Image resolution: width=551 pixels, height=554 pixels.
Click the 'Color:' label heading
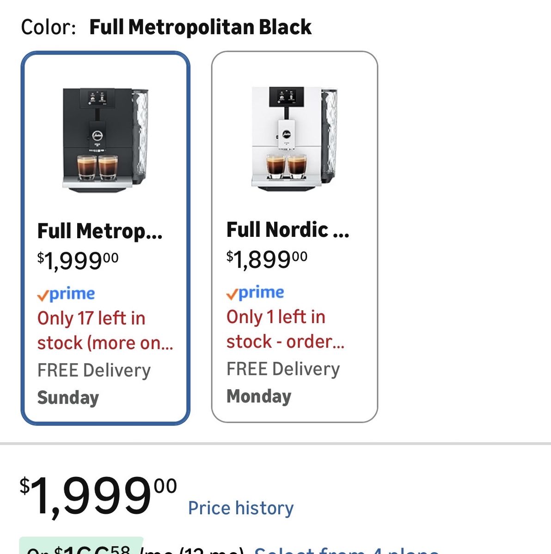pos(49,27)
